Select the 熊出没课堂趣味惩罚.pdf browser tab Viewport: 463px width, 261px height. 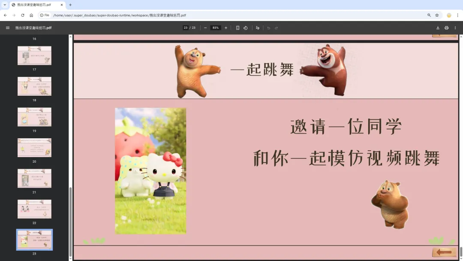(37, 5)
